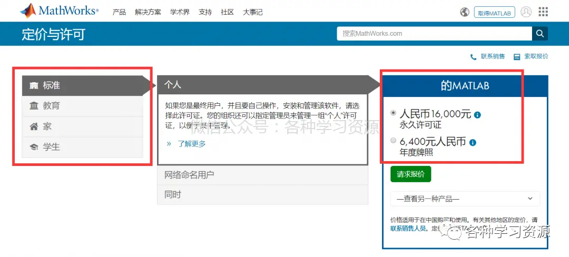Click info icon beside 人民币16,000元

point(477,115)
